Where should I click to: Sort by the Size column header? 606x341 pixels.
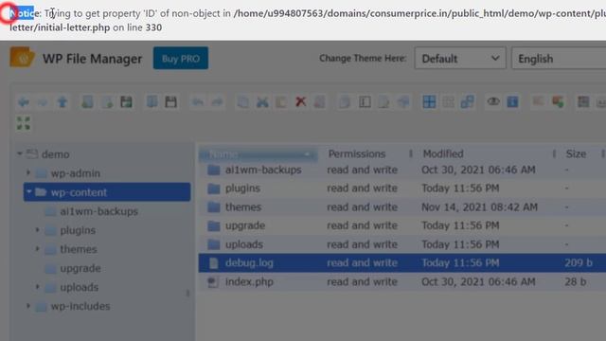576,153
